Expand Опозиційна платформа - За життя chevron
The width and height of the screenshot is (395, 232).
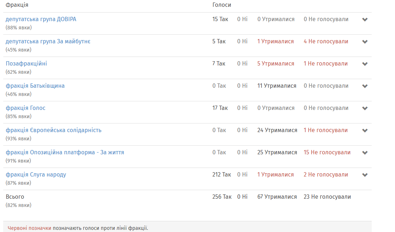[365, 153]
